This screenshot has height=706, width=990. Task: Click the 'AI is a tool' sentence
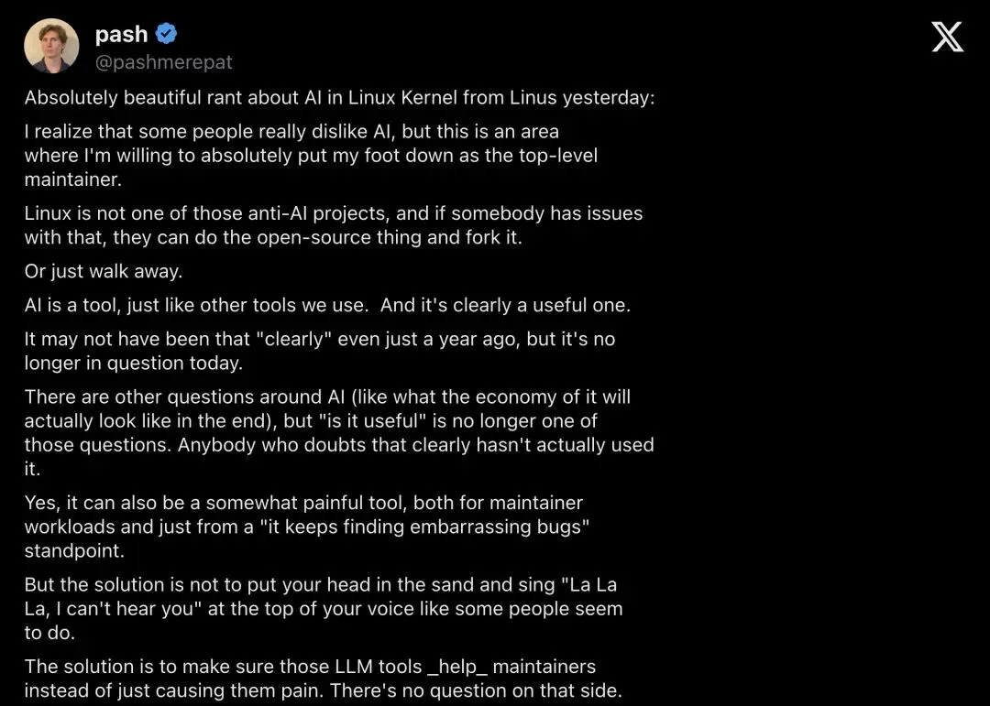[x=327, y=305]
